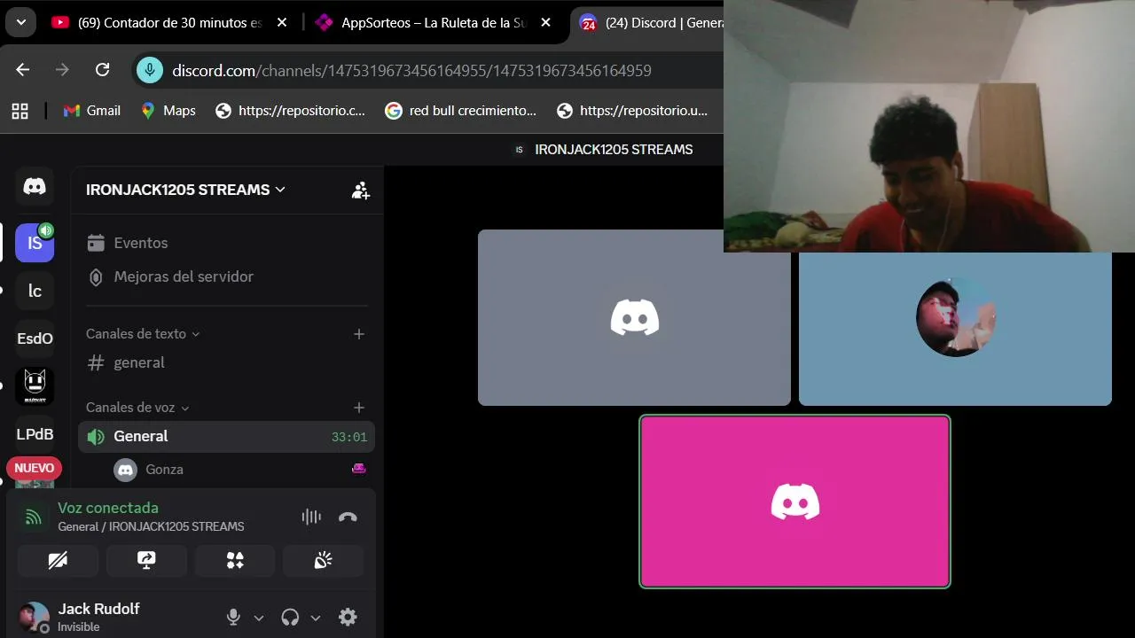
Task: Collapse the Canales de voz category
Action: coord(137,408)
